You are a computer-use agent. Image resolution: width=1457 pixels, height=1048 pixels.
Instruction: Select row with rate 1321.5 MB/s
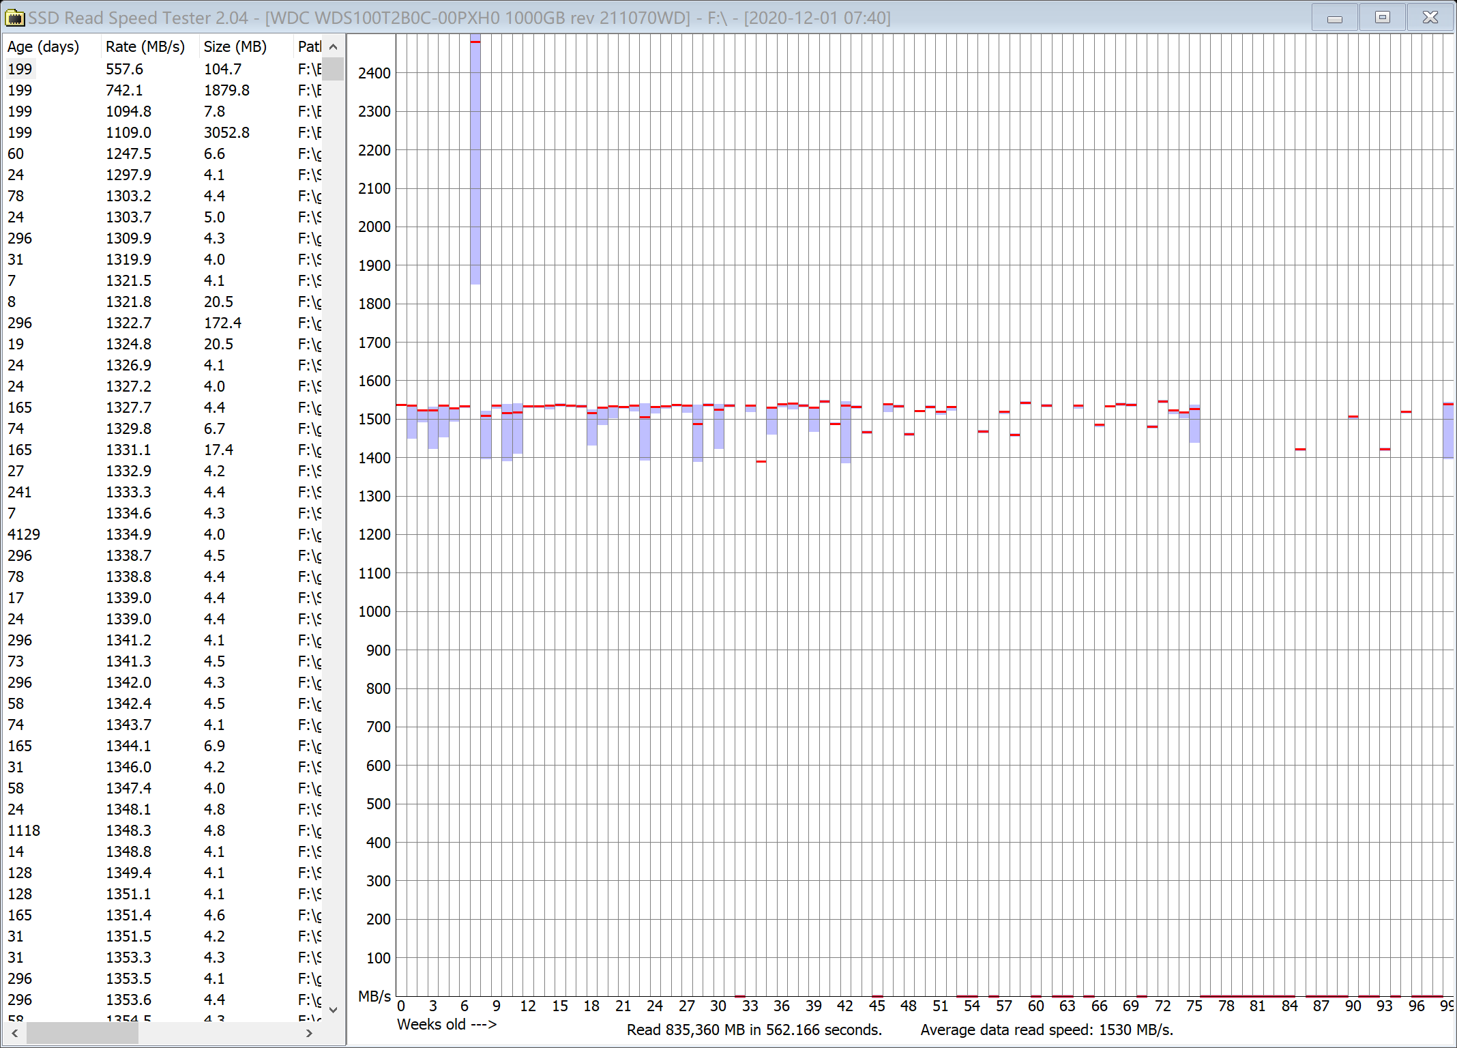click(x=163, y=280)
